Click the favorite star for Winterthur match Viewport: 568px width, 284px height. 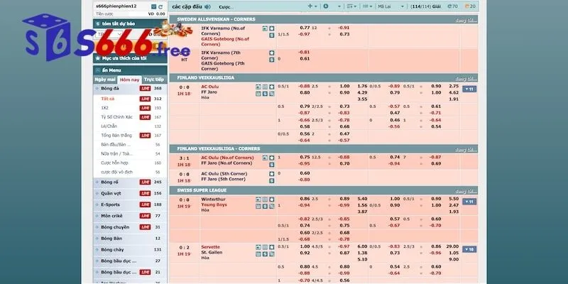click(272, 199)
